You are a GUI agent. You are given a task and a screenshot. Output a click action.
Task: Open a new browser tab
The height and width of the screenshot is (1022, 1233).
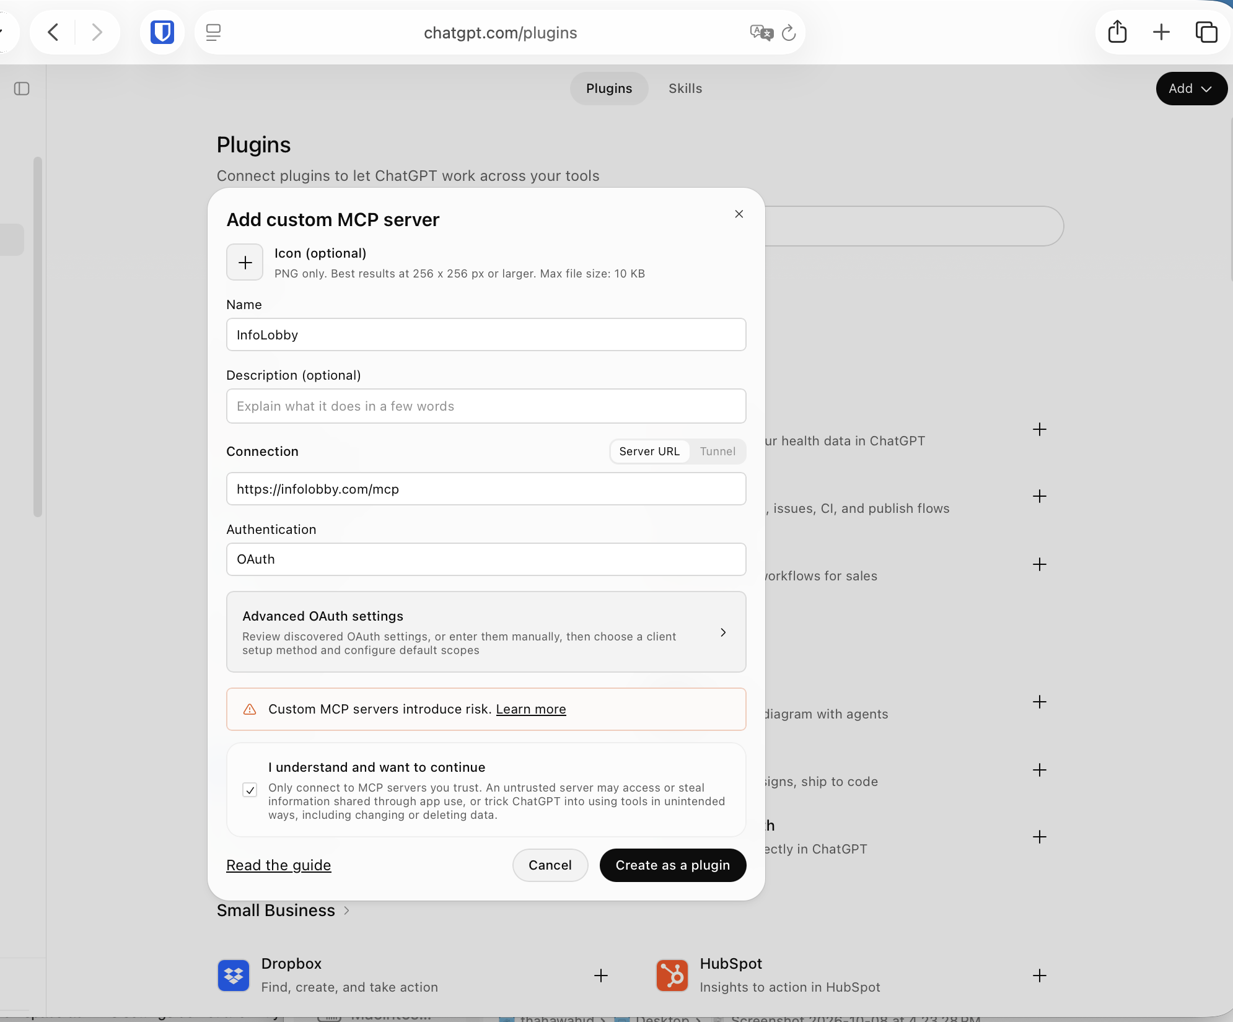1161,32
